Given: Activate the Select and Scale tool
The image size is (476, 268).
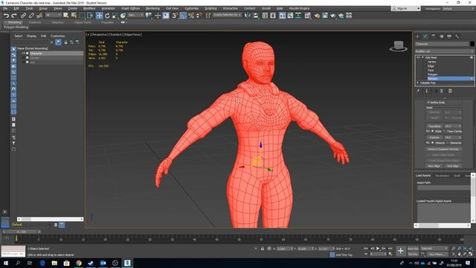Looking at the screenshot, I should 115,16.
